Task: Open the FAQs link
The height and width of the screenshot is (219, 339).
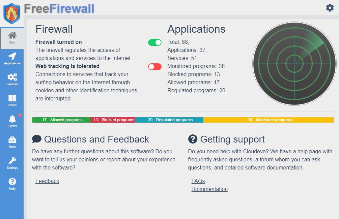Action: tap(198, 181)
